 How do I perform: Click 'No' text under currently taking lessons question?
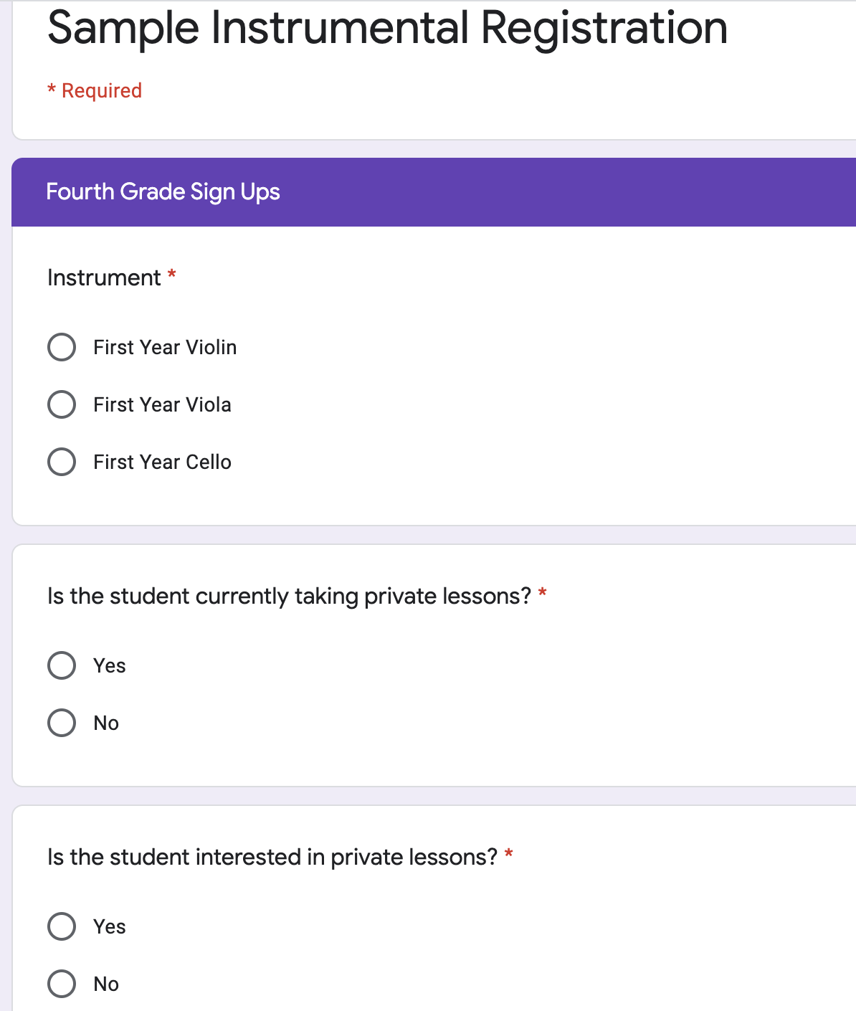[x=106, y=723]
